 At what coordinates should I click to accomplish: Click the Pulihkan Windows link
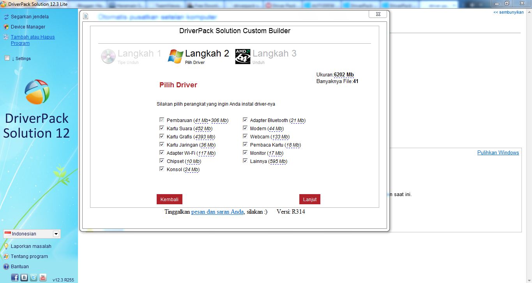[498, 153]
